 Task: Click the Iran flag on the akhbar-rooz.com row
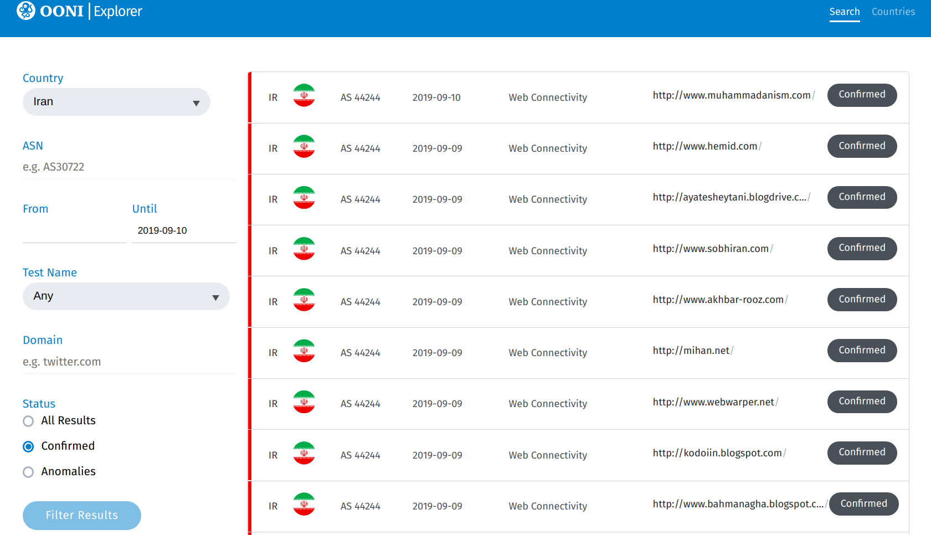304,300
